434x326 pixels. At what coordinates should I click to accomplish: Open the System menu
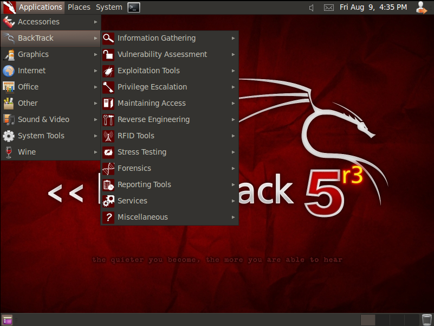109,8
